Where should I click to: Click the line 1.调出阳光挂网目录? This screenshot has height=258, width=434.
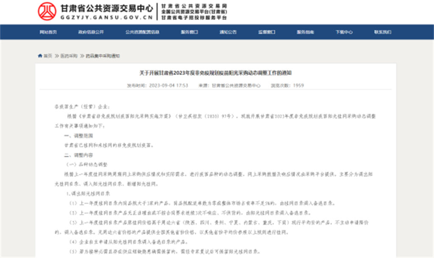tap(88, 193)
